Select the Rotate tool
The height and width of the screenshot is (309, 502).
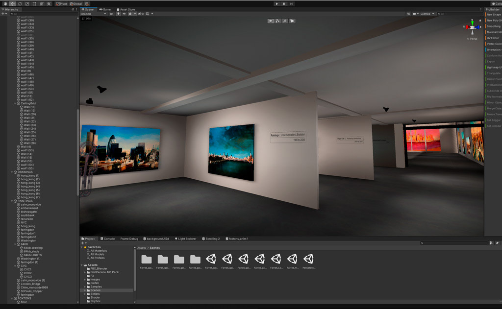pos(20,4)
